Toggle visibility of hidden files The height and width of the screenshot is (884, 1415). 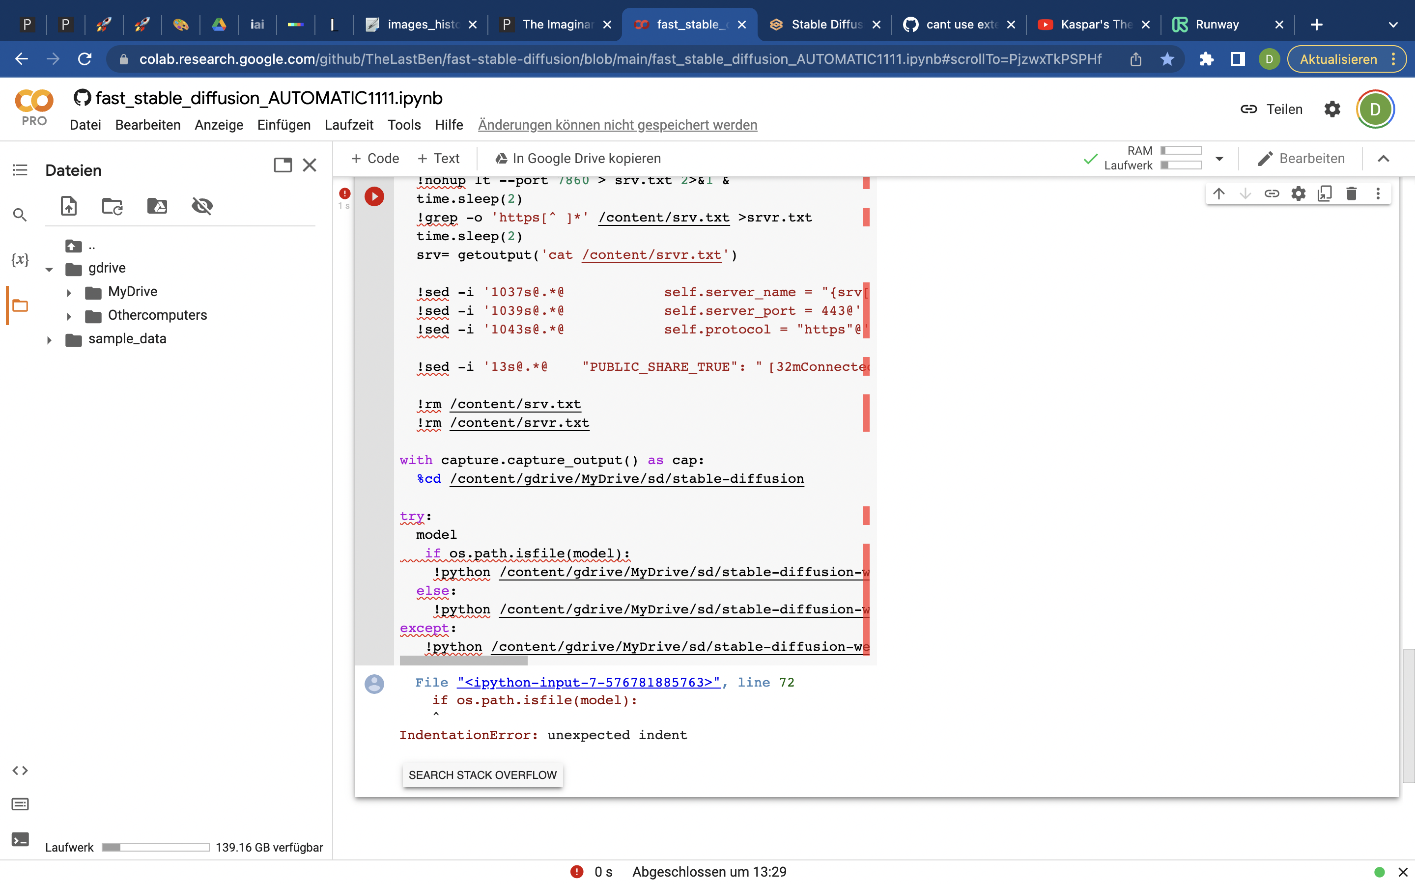[x=202, y=206]
